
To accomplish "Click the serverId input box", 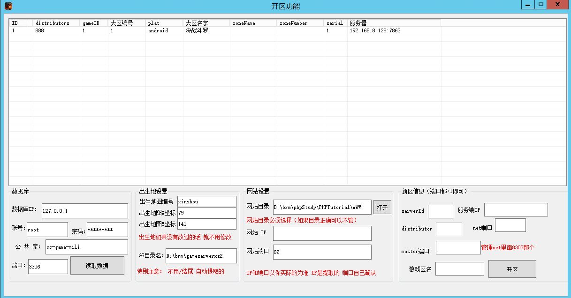I will pyautogui.click(x=441, y=211).
